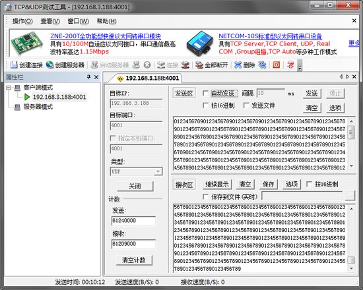
Task: Click the 服务器模式 computer icon
Action: 17,107
